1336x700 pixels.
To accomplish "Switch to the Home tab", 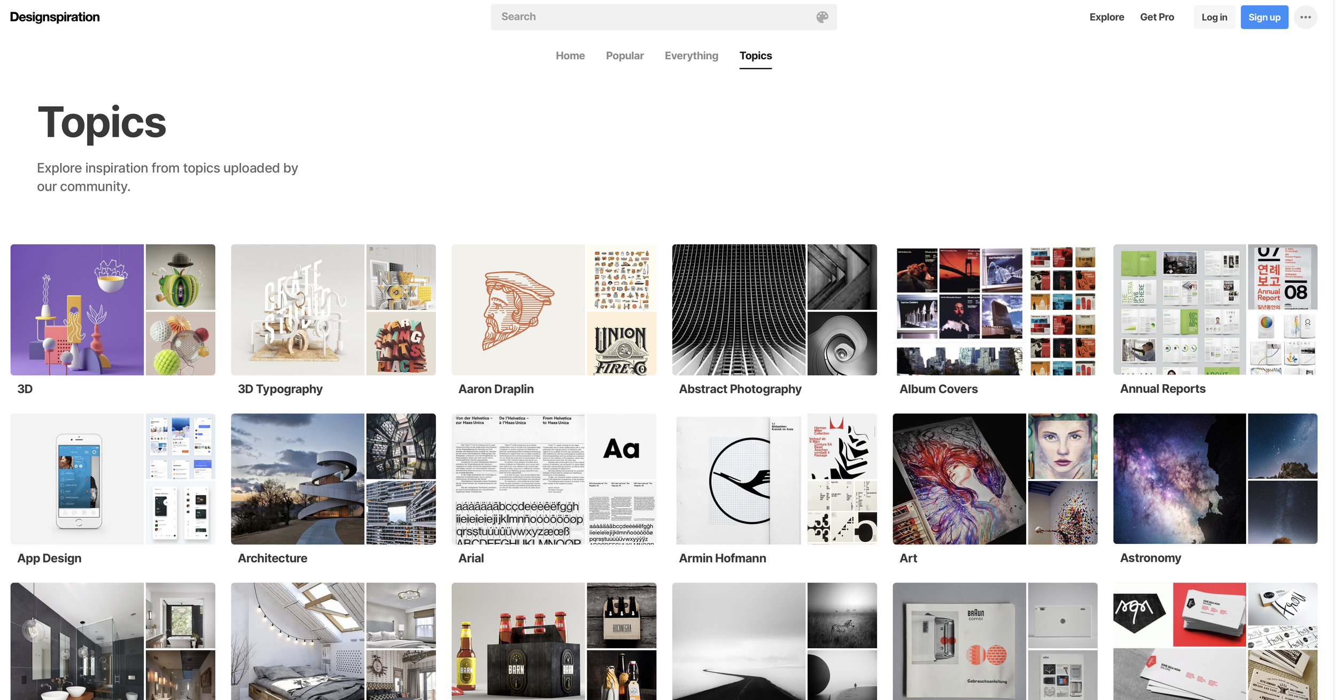I will click(x=570, y=56).
